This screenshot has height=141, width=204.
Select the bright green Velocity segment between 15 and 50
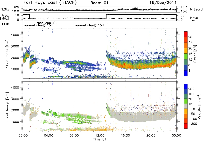(x=186, y=101)
